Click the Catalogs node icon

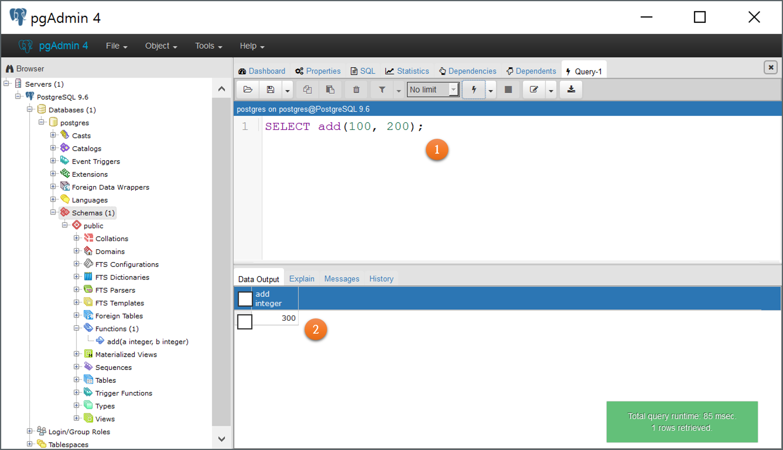coord(65,148)
